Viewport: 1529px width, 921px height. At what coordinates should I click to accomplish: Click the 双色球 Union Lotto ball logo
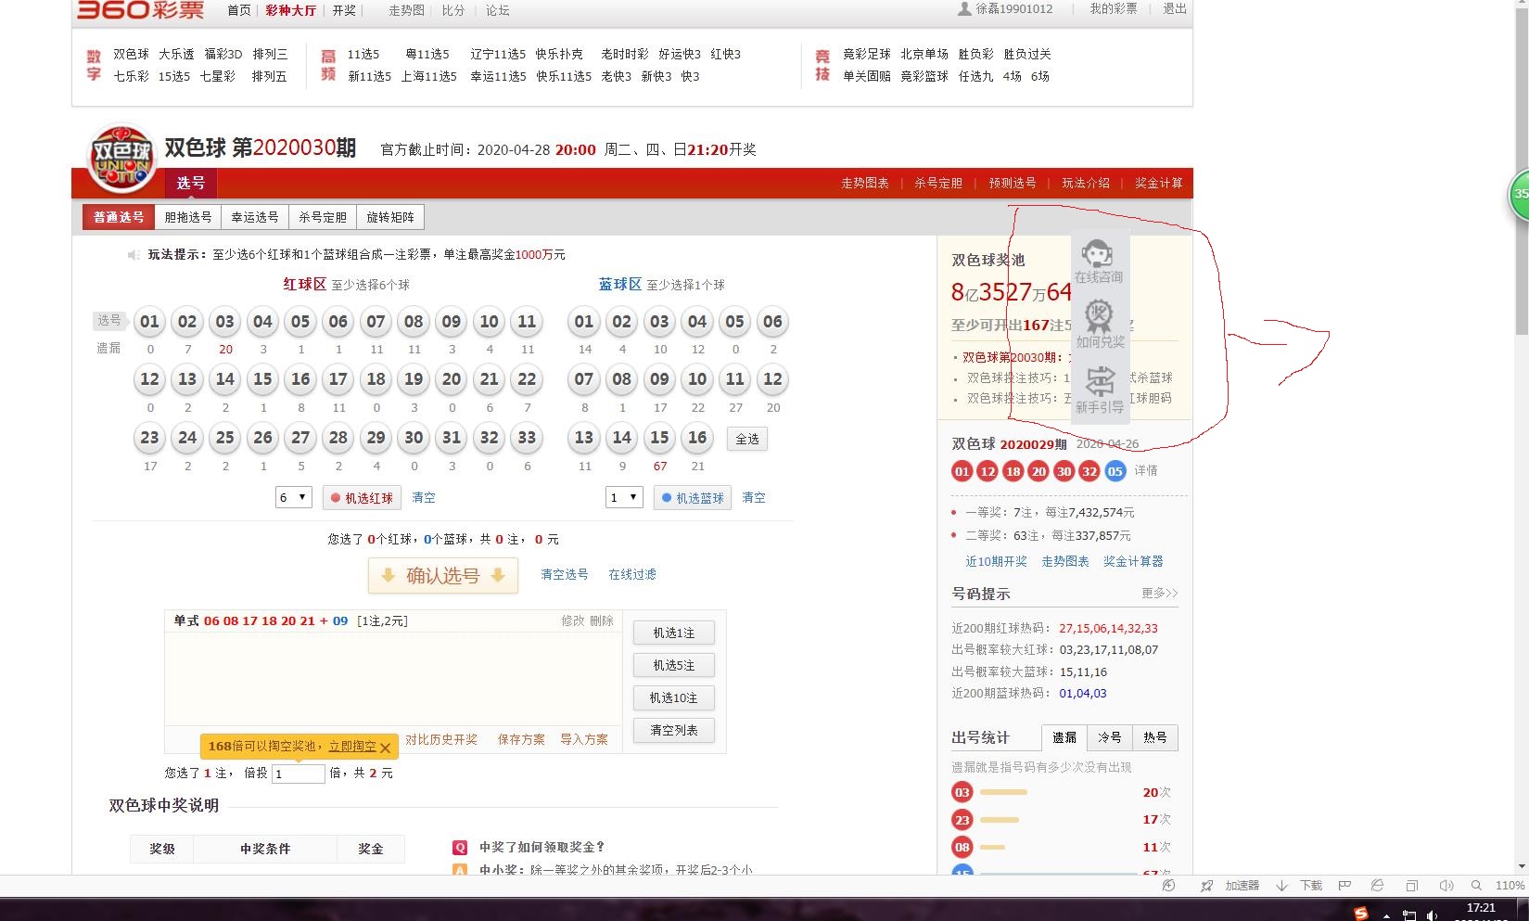point(121,158)
